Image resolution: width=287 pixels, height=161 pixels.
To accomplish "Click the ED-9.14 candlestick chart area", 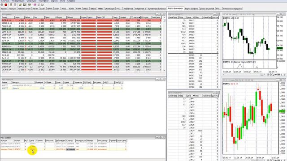I will pyautogui.click(x=251, y=118).
